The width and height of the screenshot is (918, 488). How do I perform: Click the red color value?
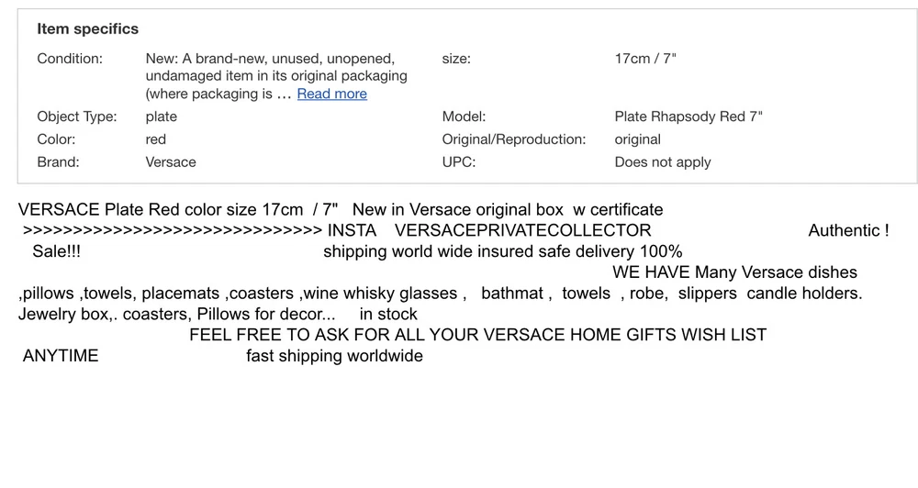156,139
